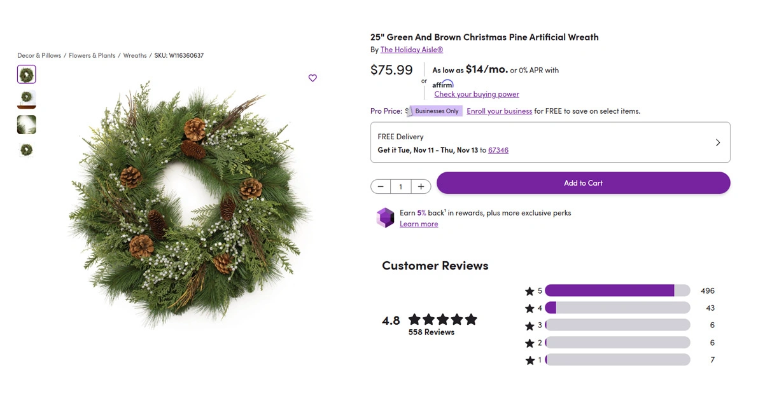Click the plus quantity button
Image resolution: width=765 pixels, height=403 pixels.
pos(421,186)
